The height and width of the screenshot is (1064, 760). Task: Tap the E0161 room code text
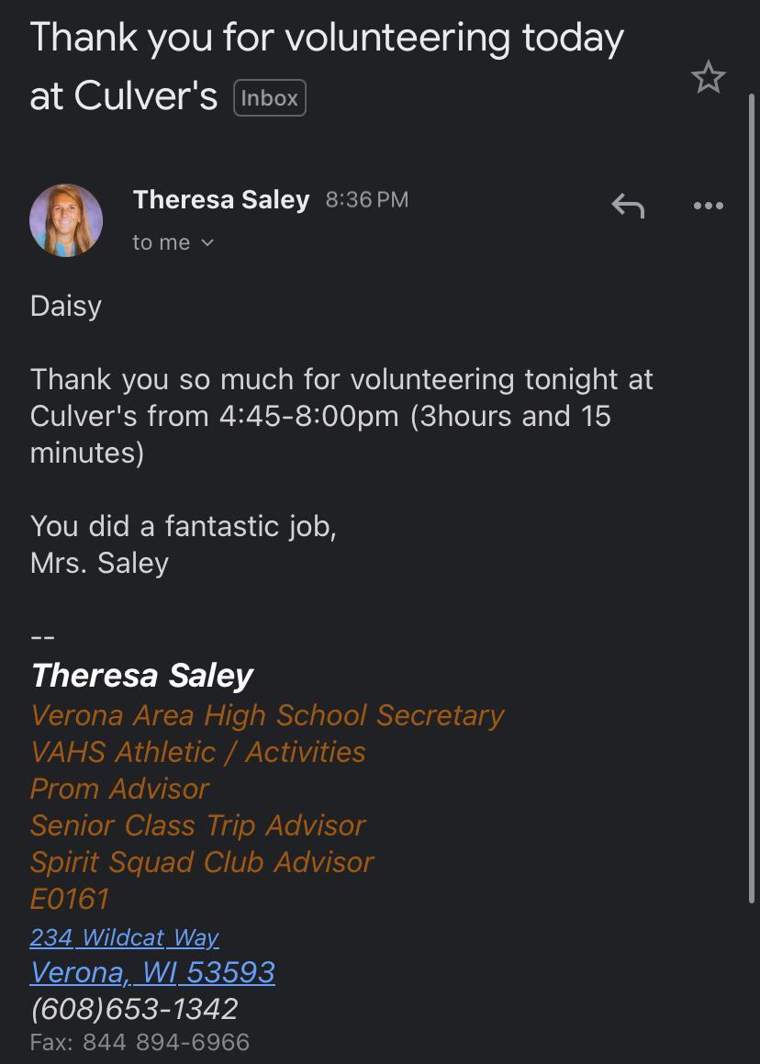coord(70,899)
